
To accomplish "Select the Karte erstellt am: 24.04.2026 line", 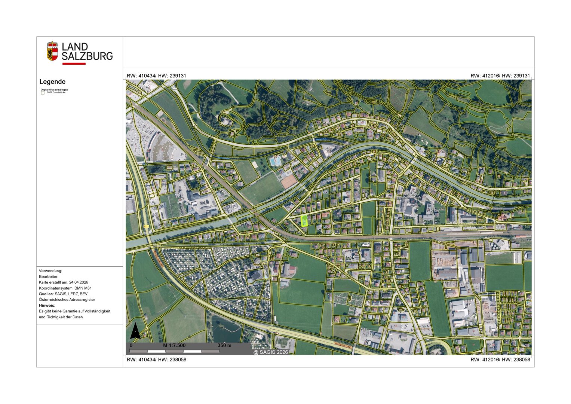I will [x=64, y=282].
